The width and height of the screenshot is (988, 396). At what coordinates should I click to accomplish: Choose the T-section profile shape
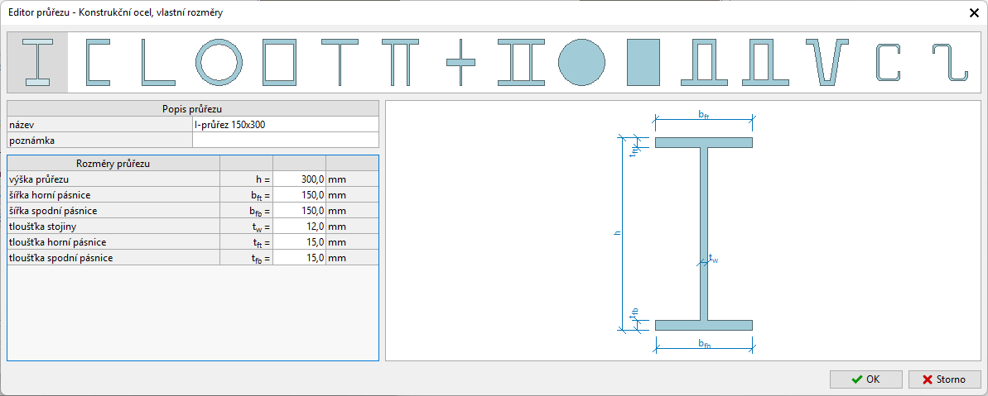tap(340, 62)
